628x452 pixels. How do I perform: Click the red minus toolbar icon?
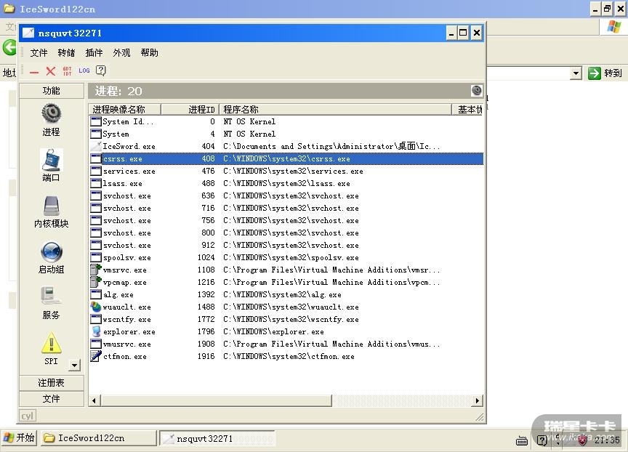[x=34, y=72]
